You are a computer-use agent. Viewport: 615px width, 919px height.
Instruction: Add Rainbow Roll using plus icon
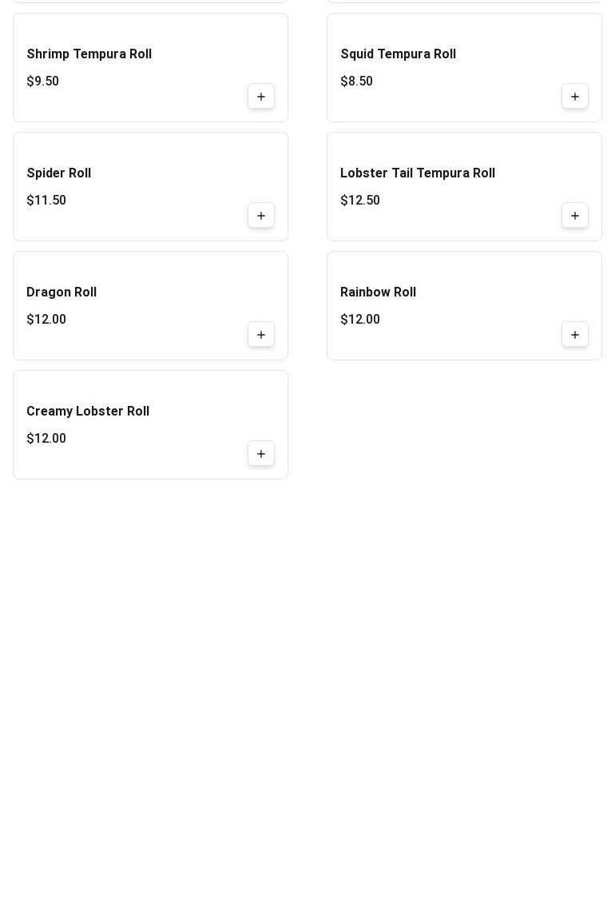tap(574, 334)
